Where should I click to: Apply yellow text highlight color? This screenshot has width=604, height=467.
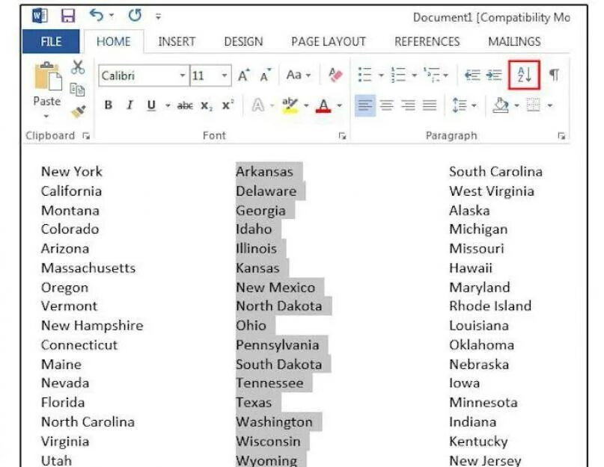[x=290, y=105]
